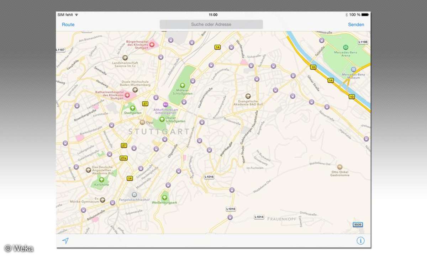Tap the L1198 road shield
The width and height of the screenshot is (427, 256).
[x=363, y=42]
